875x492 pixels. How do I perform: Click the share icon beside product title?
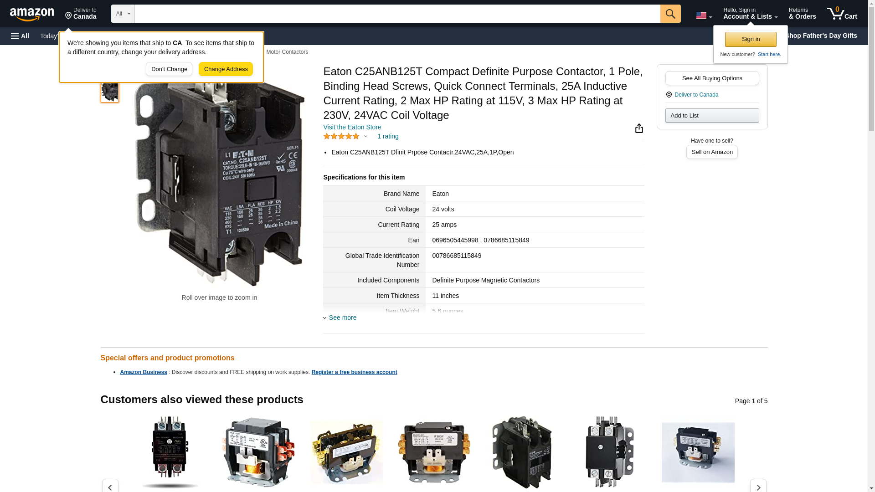click(639, 128)
